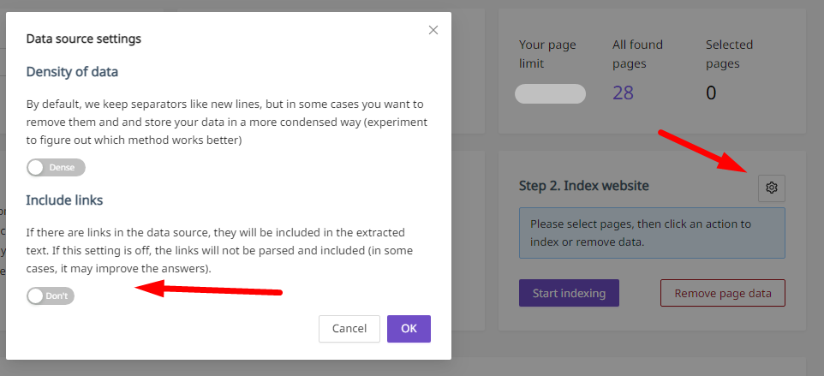Click the Include links heading
This screenshot has width=824, height=376.
pos(64,200)
